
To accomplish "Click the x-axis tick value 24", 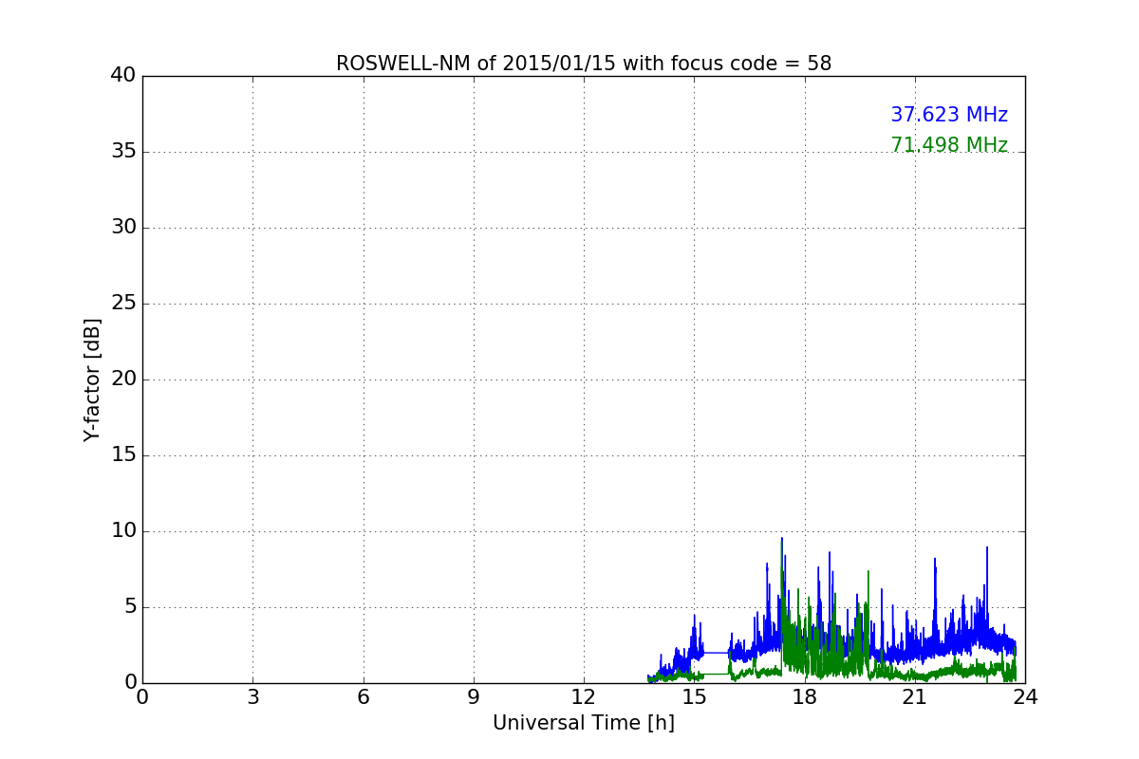I will point(1025,697).
